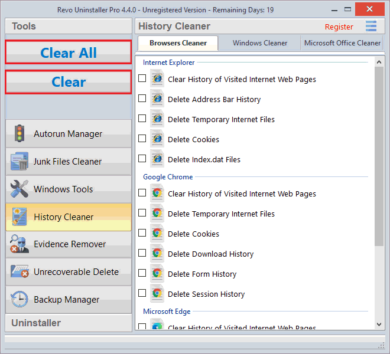
Task: Click Chrome icon beside Delete Session History
Action: (x=157, y=293)
